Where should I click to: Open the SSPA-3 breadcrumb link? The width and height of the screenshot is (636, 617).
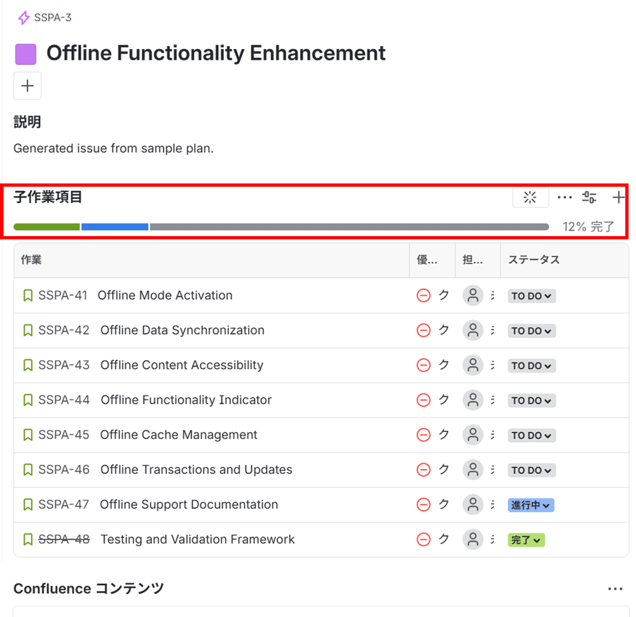click(53, 17)
